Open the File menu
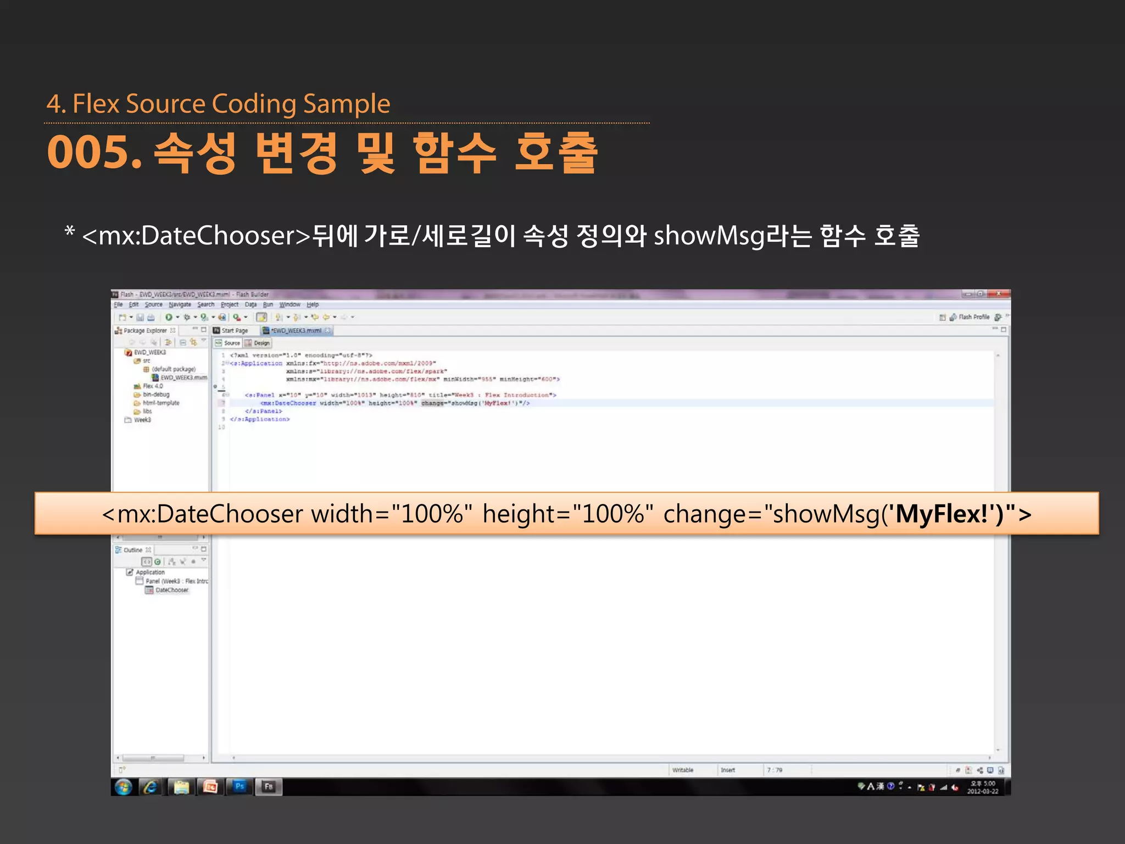The height and width of the screenshot is (844, 1125). (118, 304)
